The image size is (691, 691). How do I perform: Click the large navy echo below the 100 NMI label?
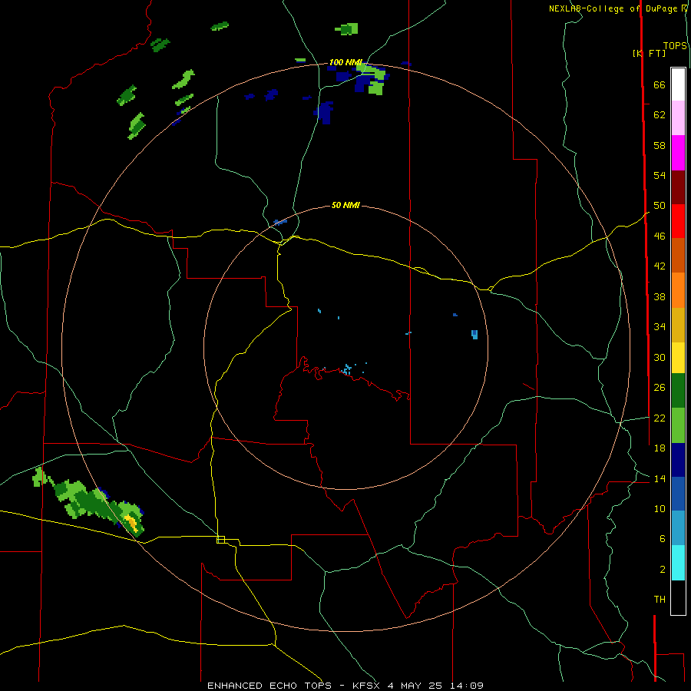click(325, 112)
